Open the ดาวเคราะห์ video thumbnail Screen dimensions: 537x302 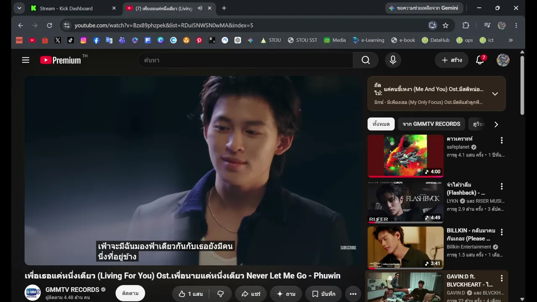(405, 156)
